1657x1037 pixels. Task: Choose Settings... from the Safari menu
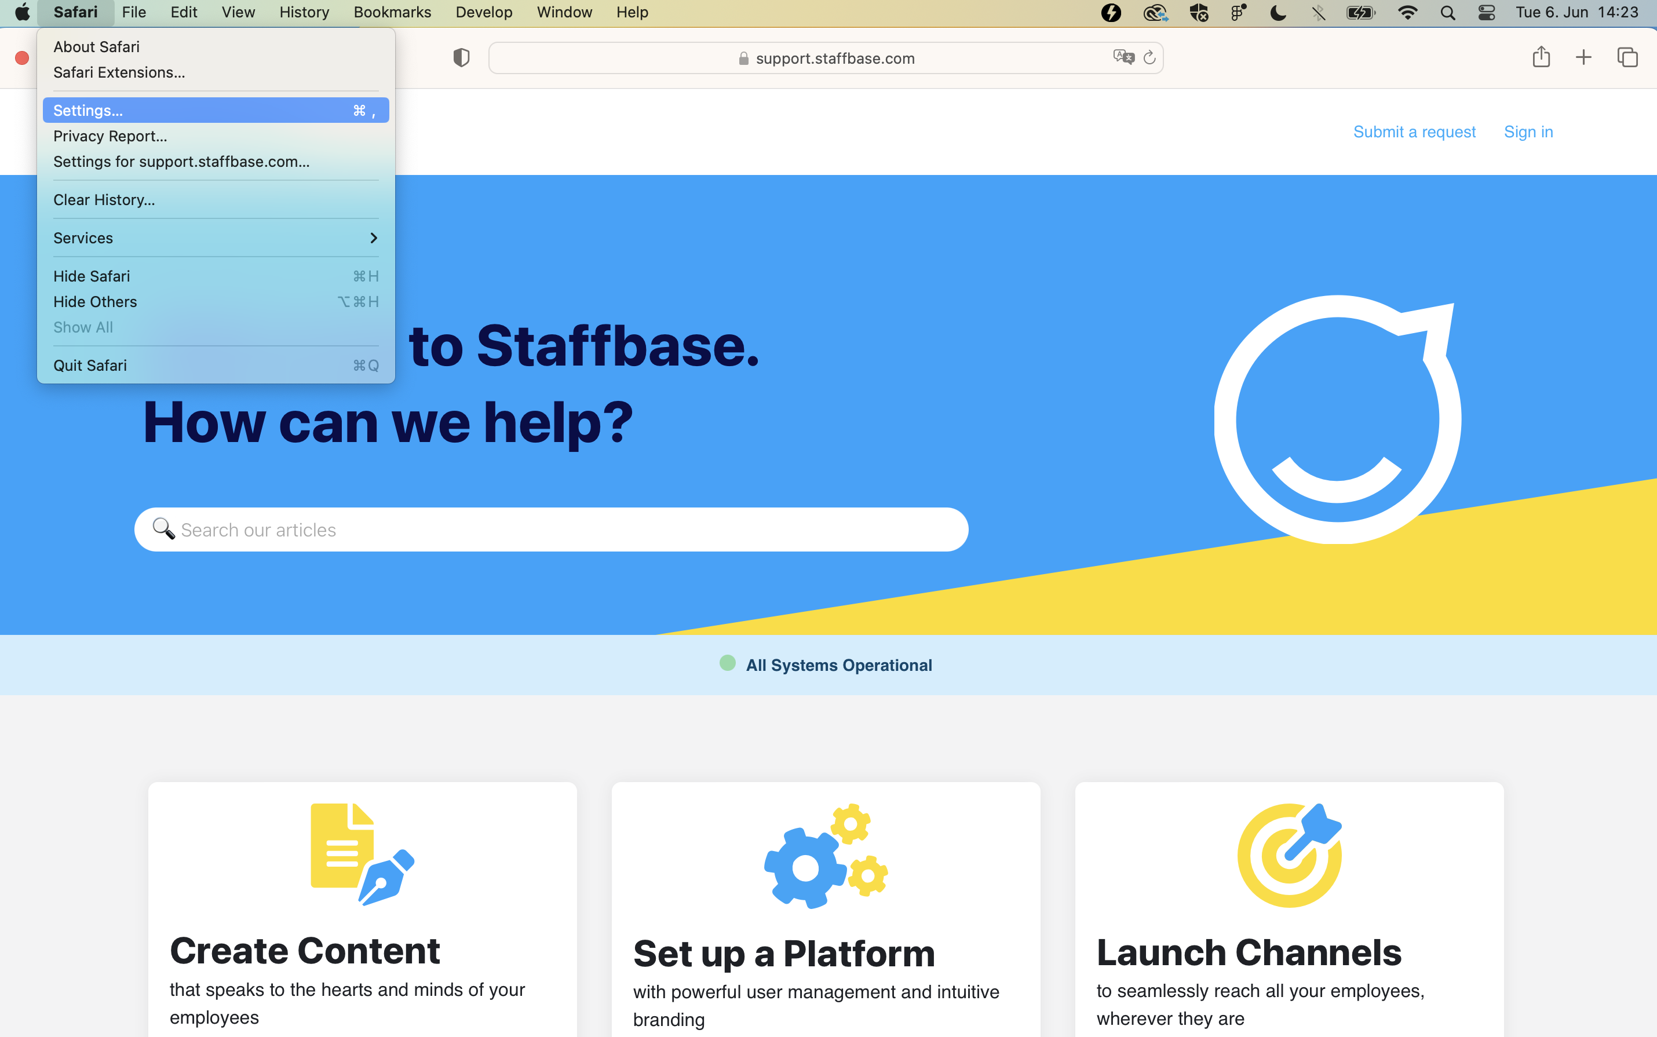coord(216,111)
